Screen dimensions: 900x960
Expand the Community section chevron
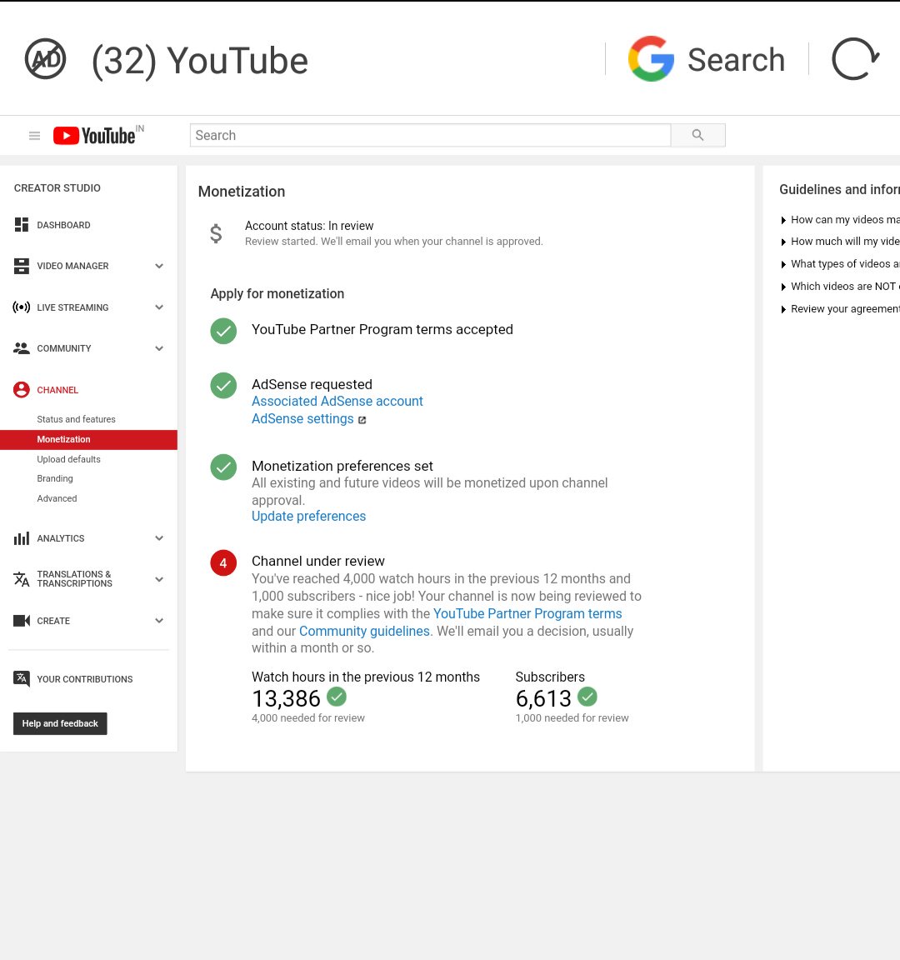click(x=159, y=348)
